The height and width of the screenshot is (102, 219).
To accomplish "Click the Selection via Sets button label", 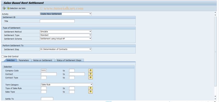I will 18,8.
